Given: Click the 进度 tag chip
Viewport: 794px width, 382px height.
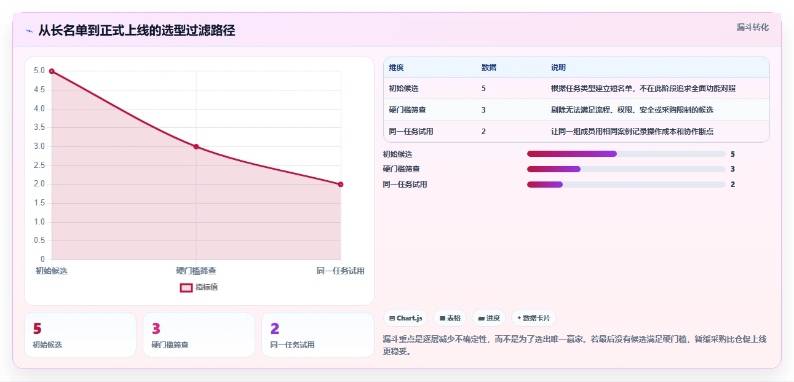Looking at the screenshot, I should (x=489, y=318).
